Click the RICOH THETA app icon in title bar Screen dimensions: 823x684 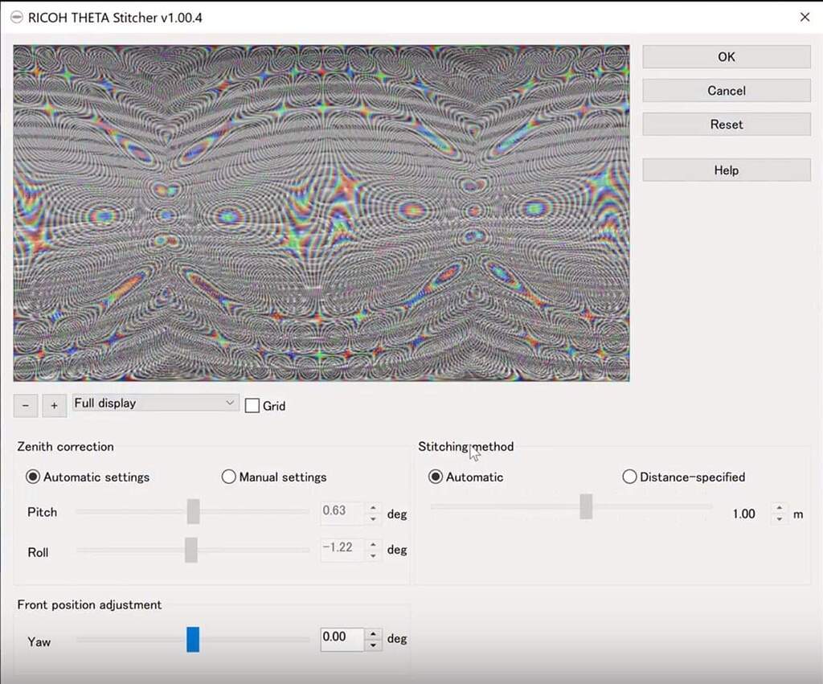tap(16, 17)
